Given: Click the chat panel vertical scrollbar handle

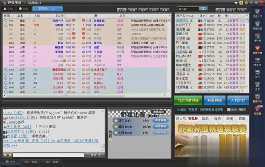Looking at the screenshot, I should pyautogui.click(x=102, y=146).
